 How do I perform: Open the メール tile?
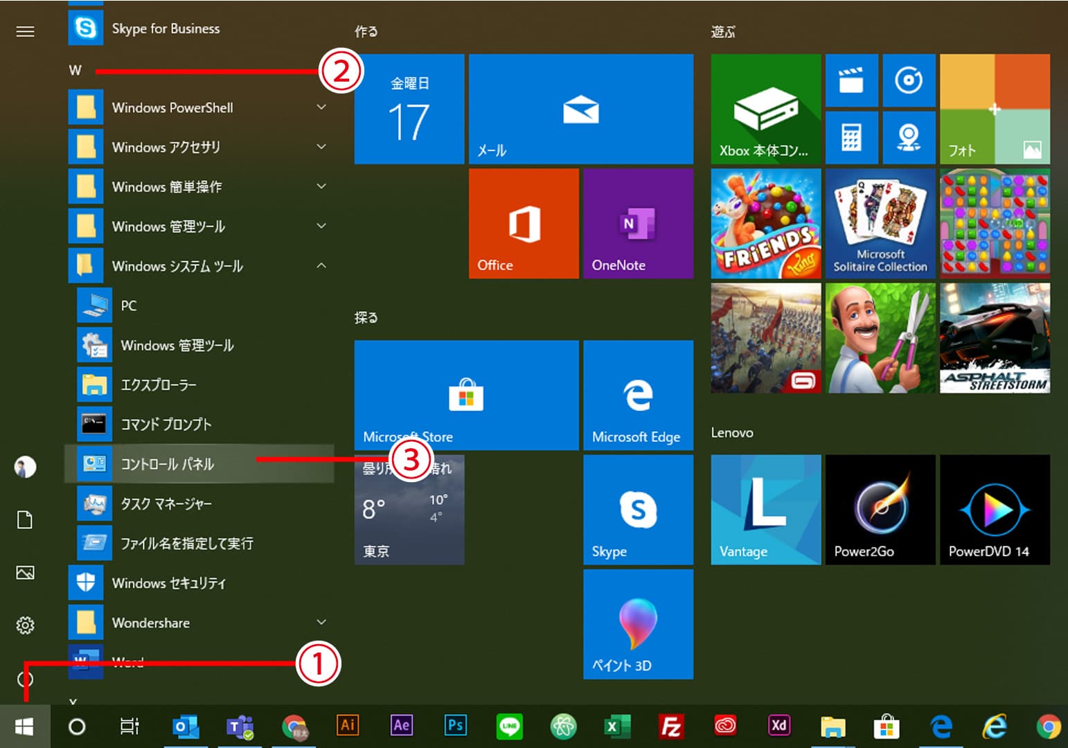(x=581, y=109)
